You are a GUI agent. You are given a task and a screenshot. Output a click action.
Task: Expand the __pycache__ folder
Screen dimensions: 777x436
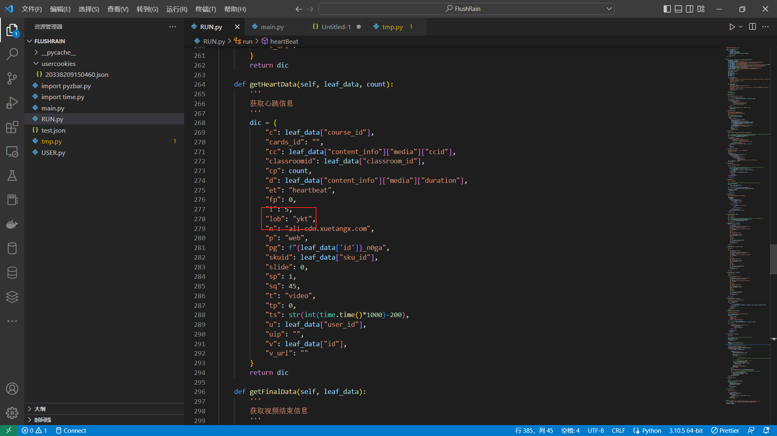(x=36, y=52)
